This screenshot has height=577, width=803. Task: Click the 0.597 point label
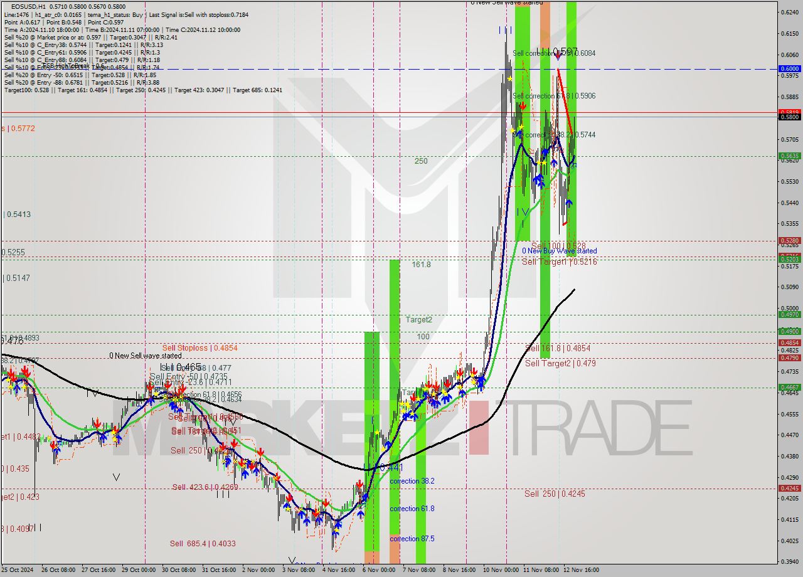tap(565, 52)
